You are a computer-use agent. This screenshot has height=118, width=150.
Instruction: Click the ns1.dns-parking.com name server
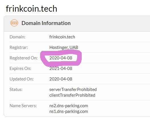[x=69, y=111]
